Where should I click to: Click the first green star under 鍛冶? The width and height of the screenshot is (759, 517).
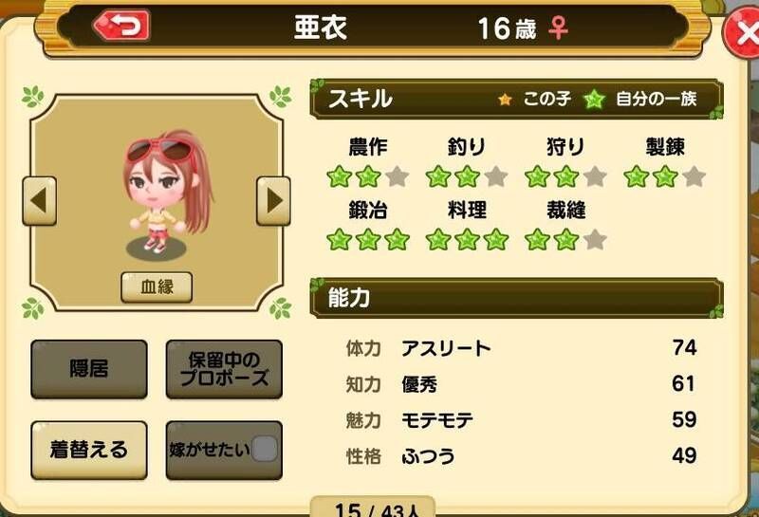pyautogui.click(x=340, y=240)
